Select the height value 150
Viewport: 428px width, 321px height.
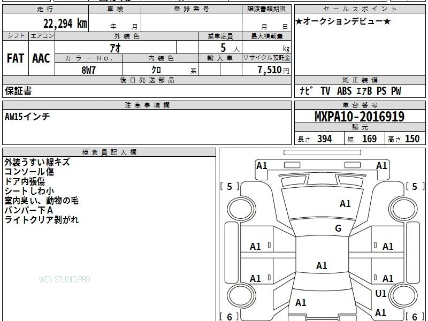click(x=412, y=139)
